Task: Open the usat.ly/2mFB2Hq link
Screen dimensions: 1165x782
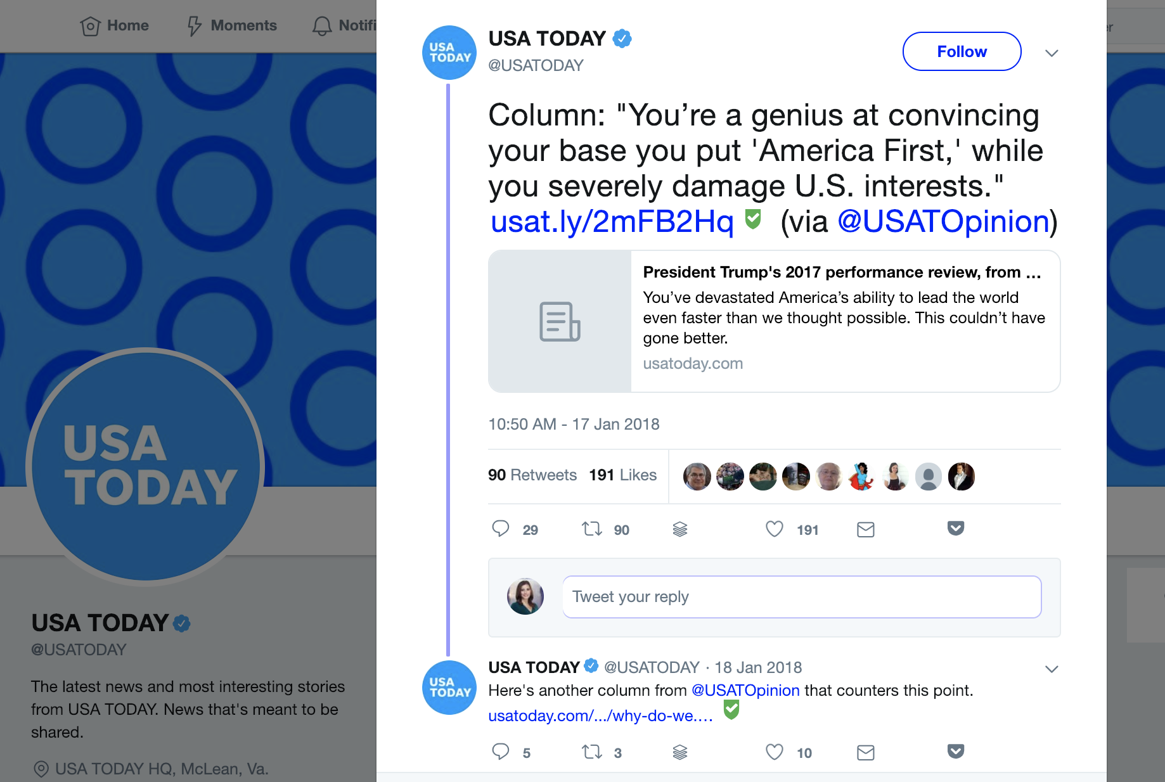Action: click(612, 222)
